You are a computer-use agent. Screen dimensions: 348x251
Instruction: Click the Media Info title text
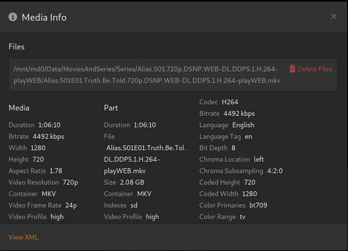[x=44, y=17]
